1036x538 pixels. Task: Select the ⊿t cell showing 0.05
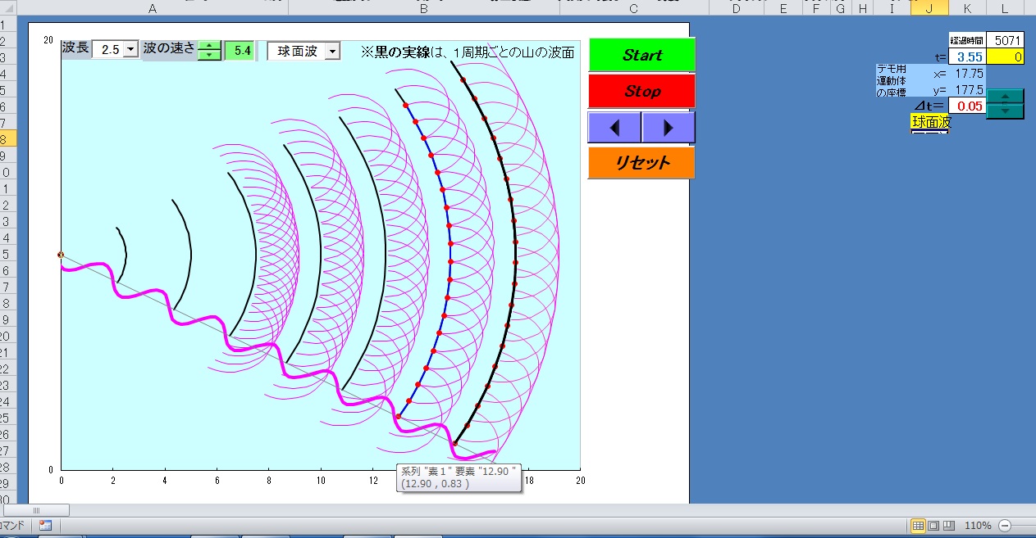tap(967, 106)
